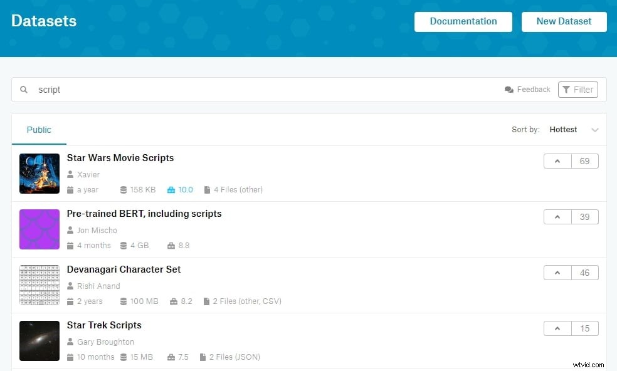This screenshot has height=371, width=617.
Task: Upvote the Devanagari Character Set dataset
Action: point(557,273)
